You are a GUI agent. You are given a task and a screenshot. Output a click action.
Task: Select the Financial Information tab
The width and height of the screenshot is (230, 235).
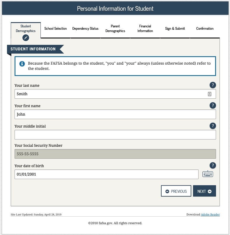(145, 29)
